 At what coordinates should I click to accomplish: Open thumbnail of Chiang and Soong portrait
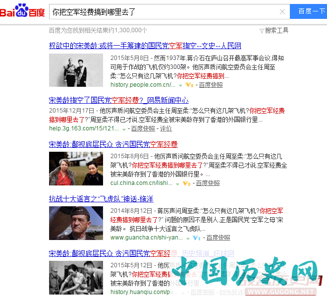coord(76,70)
